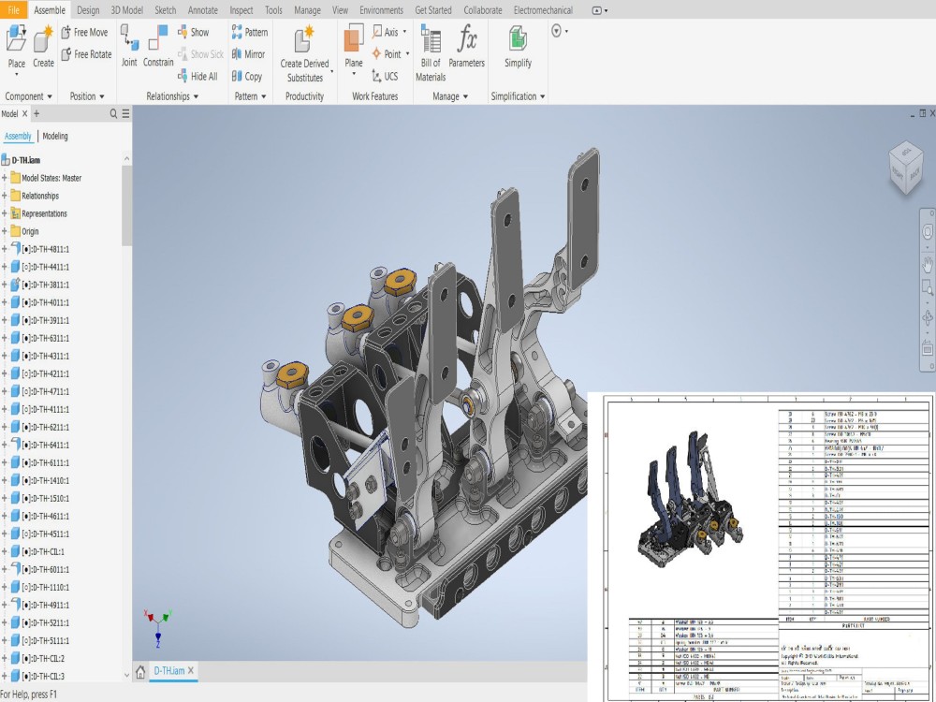Screen dimensions: 936x702
Task: Select the Pattern tool
Action: pyautogui.click(x=249, y=31)
